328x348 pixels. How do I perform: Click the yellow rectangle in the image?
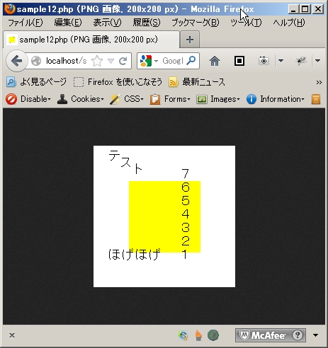(x=164, y=216)
